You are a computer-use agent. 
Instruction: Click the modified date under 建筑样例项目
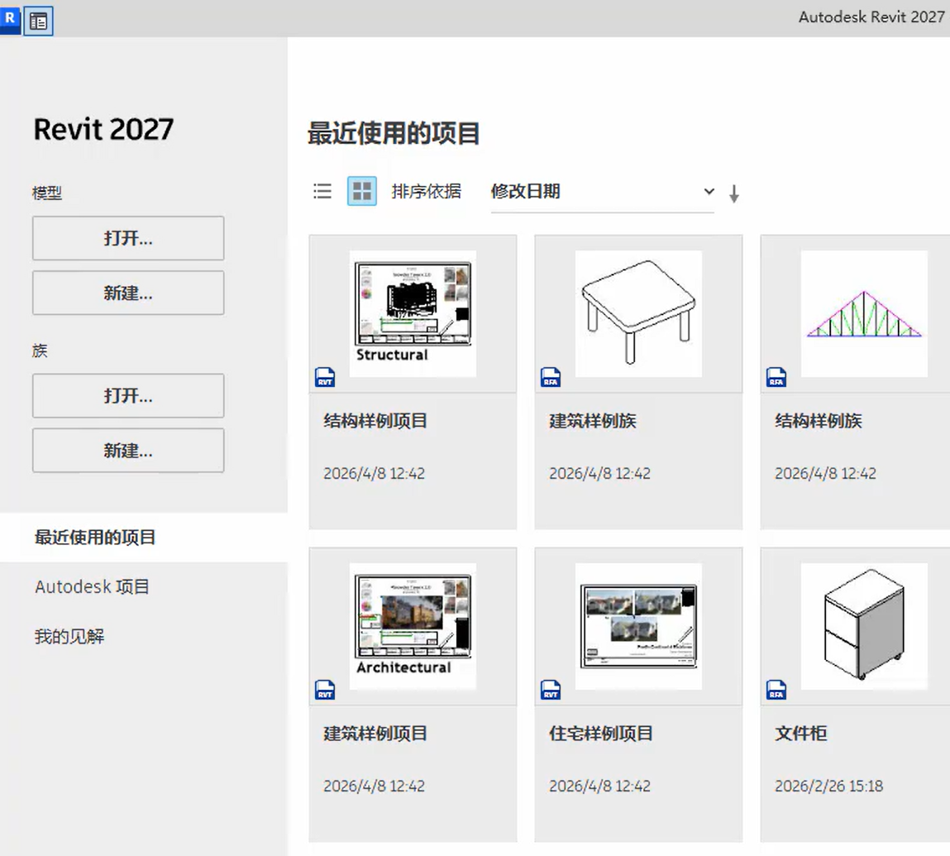pyautogui.click(x=375, y=787)
